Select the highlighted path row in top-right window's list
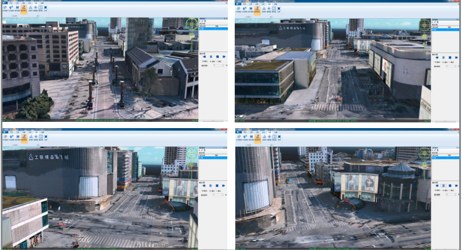 tap(445, 29)
